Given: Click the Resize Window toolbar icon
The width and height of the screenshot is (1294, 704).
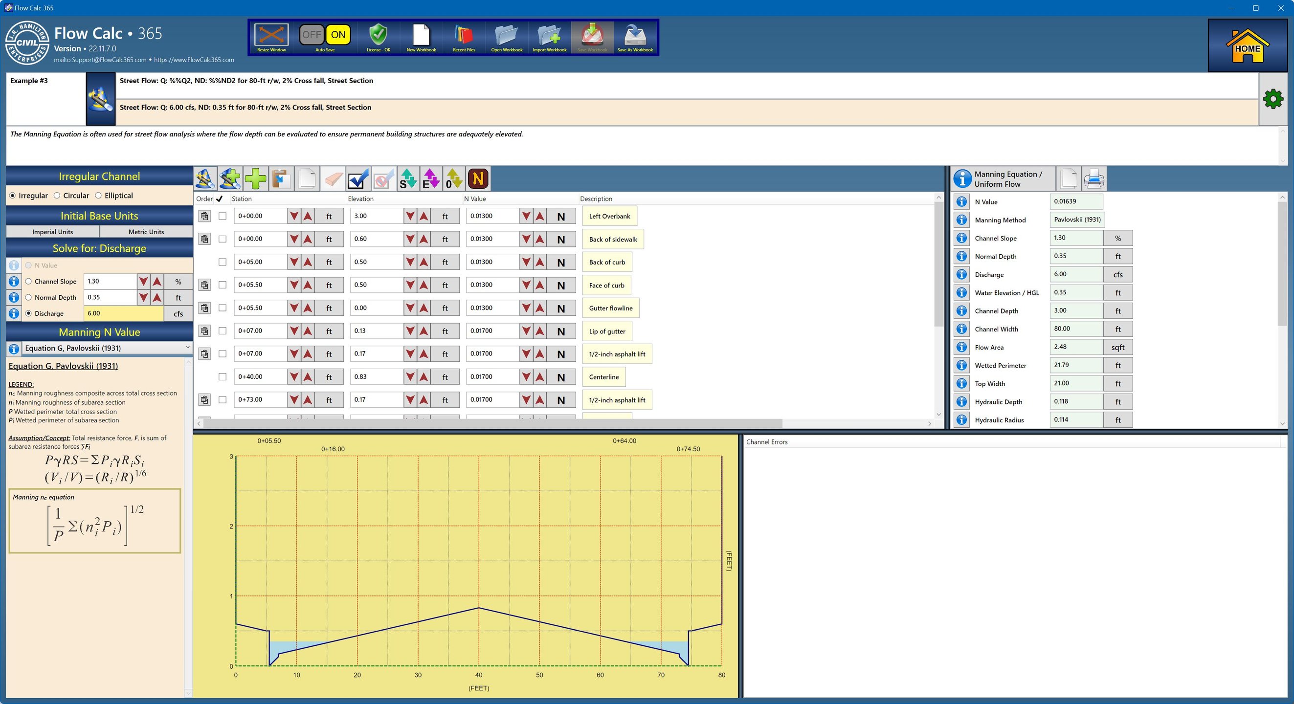Looking at the screenshot, I should 271,35.
